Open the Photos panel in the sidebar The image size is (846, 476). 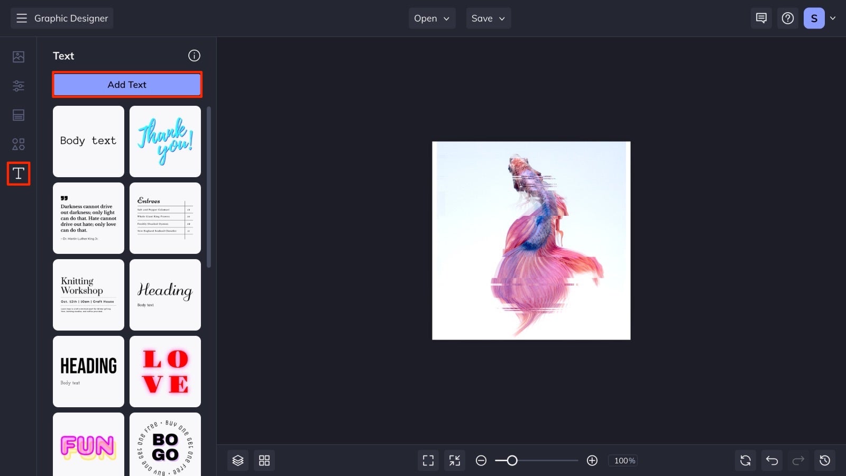tap(18, 57)
